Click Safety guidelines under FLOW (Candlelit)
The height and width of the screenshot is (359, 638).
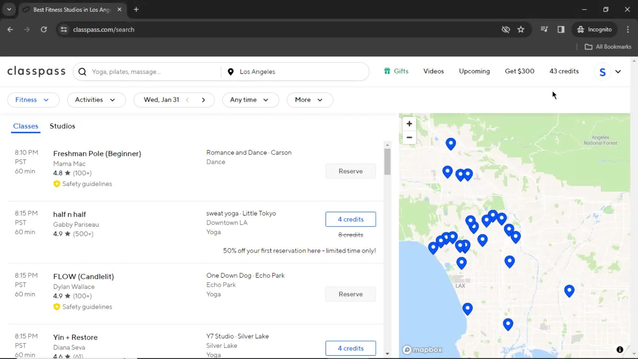(83, 307)
